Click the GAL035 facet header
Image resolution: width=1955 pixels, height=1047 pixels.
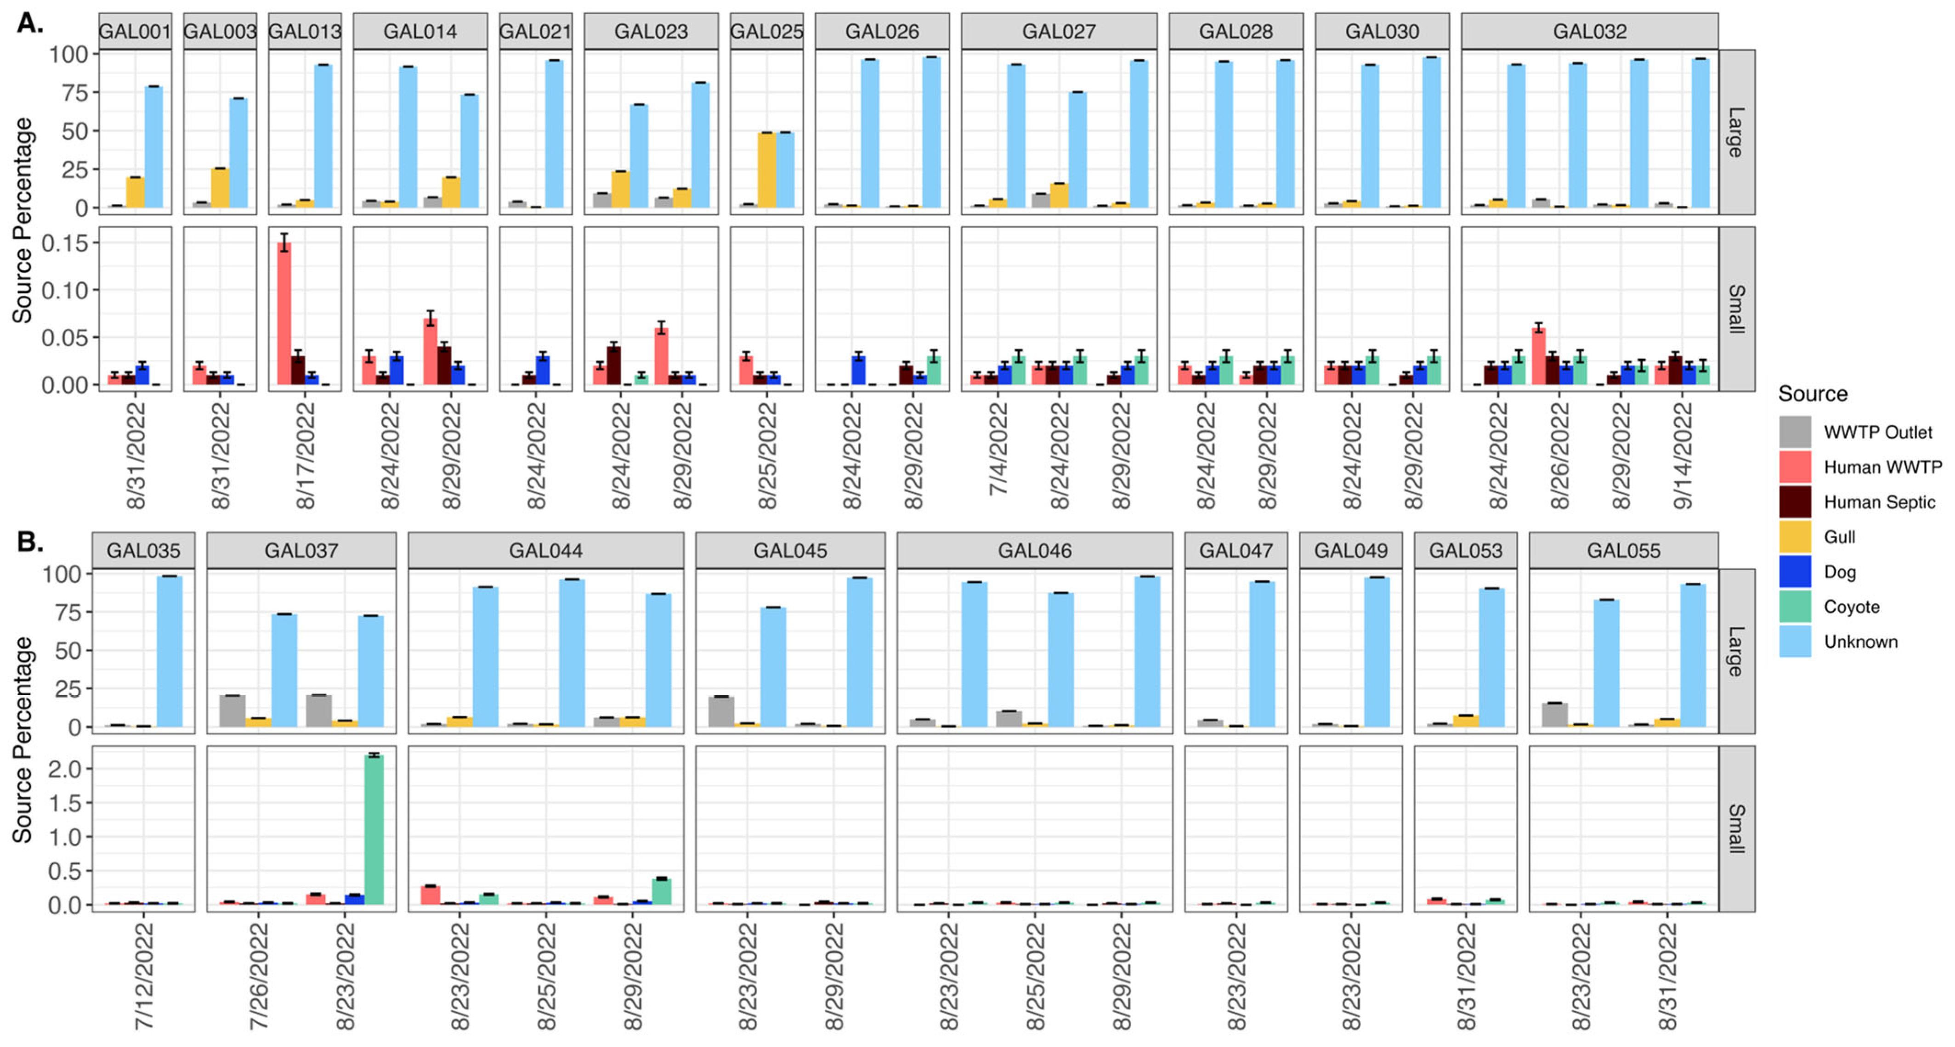pyautogui.click(x=143, y=550)
